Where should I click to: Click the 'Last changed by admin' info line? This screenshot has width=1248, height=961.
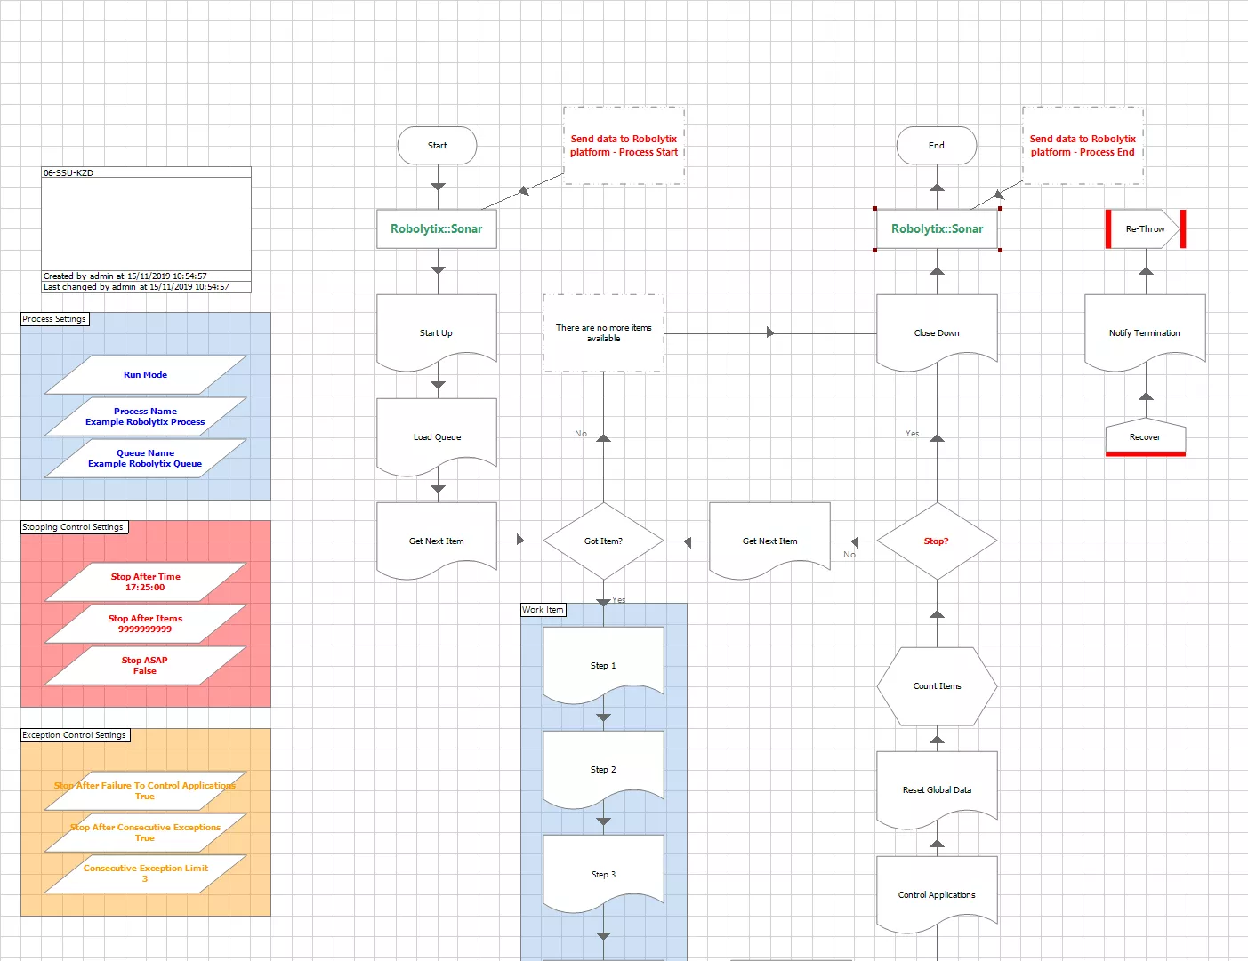136,286
